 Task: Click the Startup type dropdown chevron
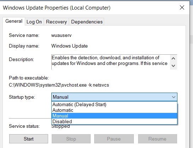click(174, 97)
